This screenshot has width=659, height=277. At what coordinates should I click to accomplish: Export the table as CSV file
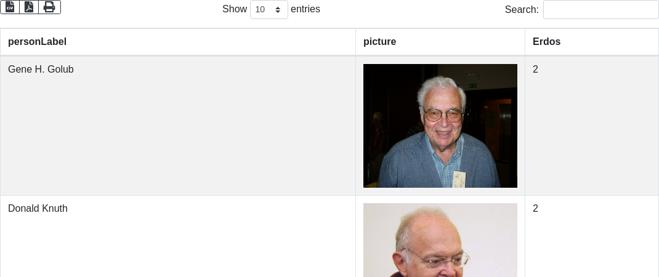pos(10,7)
